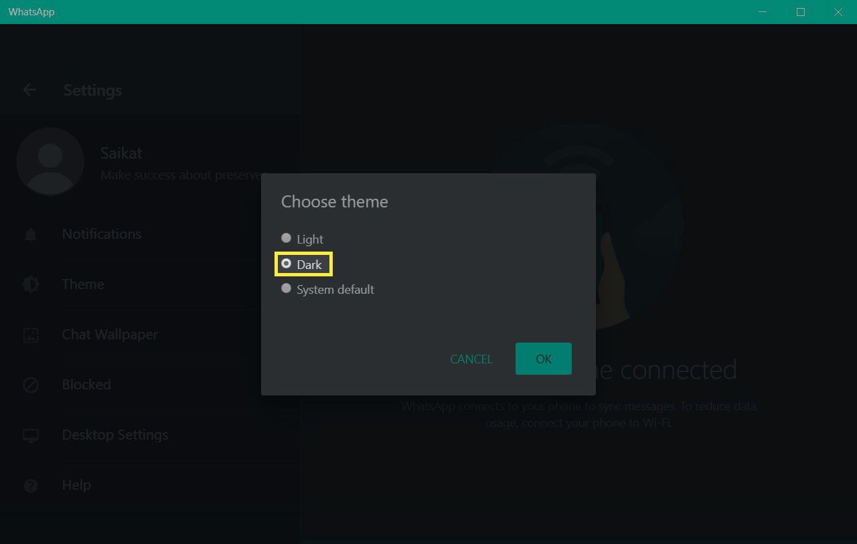Click Saikat's profile avatar picture
Image resolution: width=857 pixels, height=544 pixels.
[50, 161]
